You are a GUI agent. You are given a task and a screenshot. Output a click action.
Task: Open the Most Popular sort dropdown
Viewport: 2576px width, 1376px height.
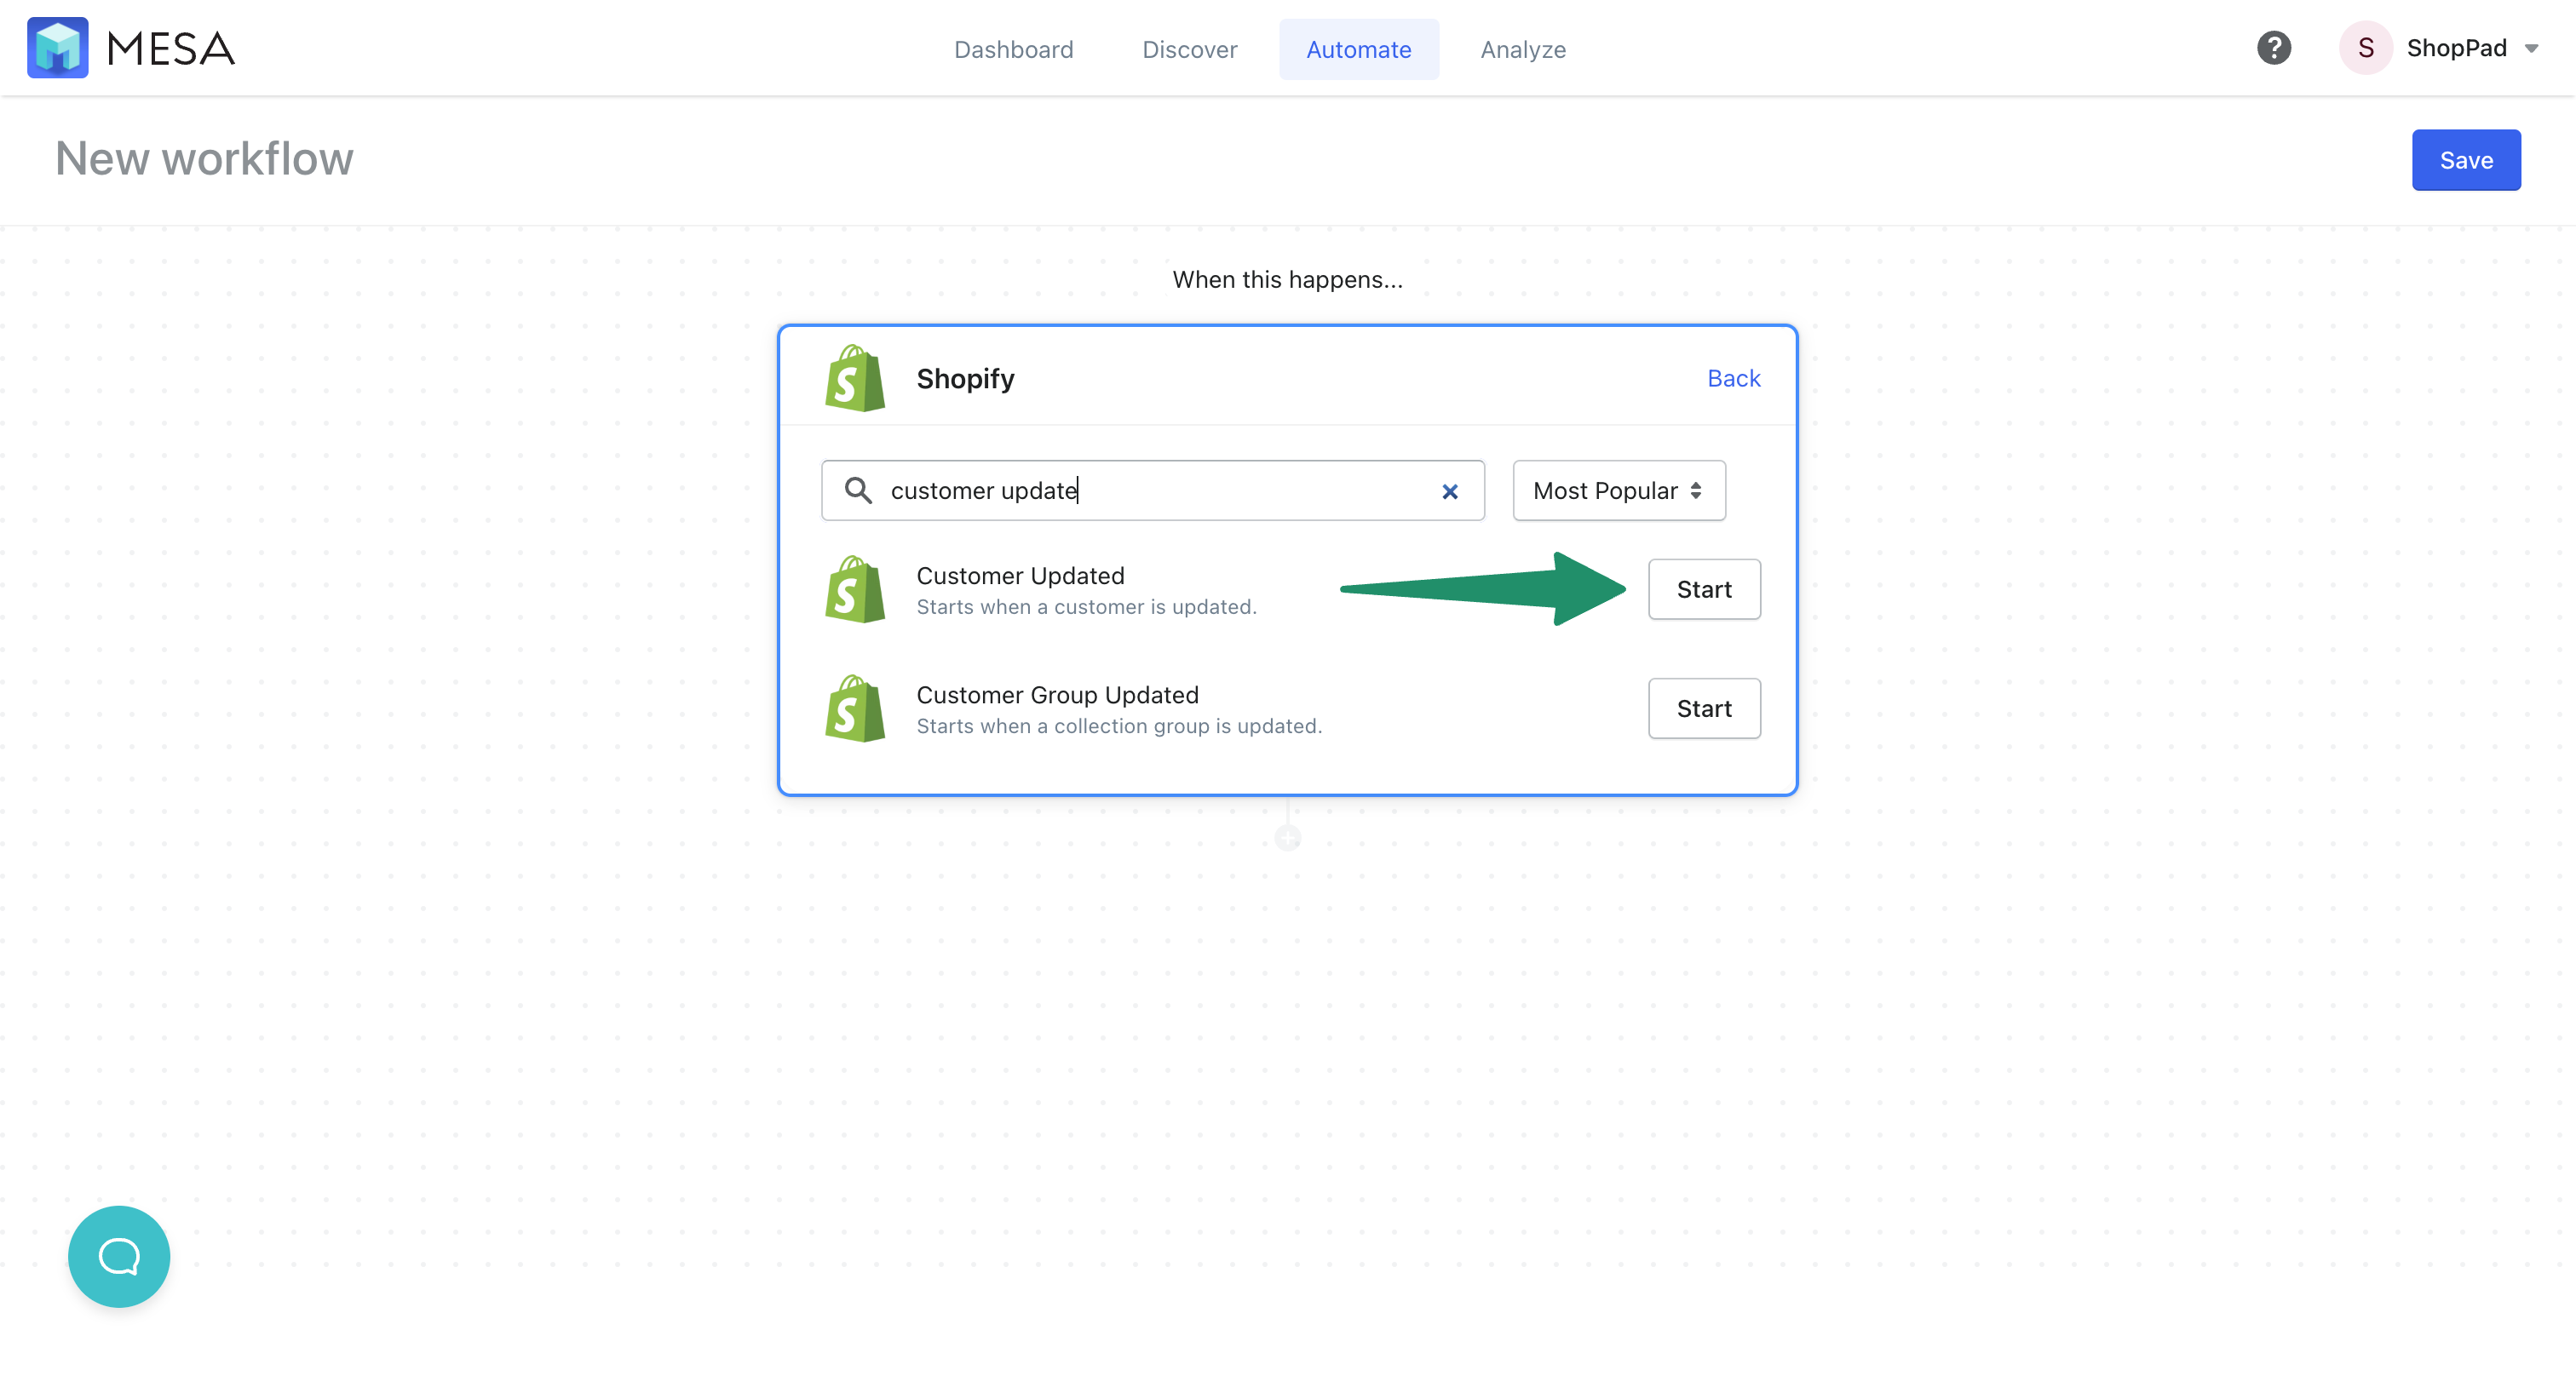click(1618, 490)
